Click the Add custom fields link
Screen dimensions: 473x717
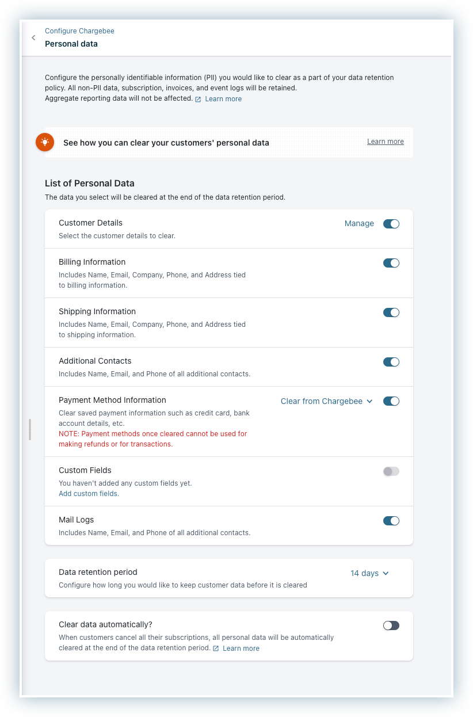(89, 494)
